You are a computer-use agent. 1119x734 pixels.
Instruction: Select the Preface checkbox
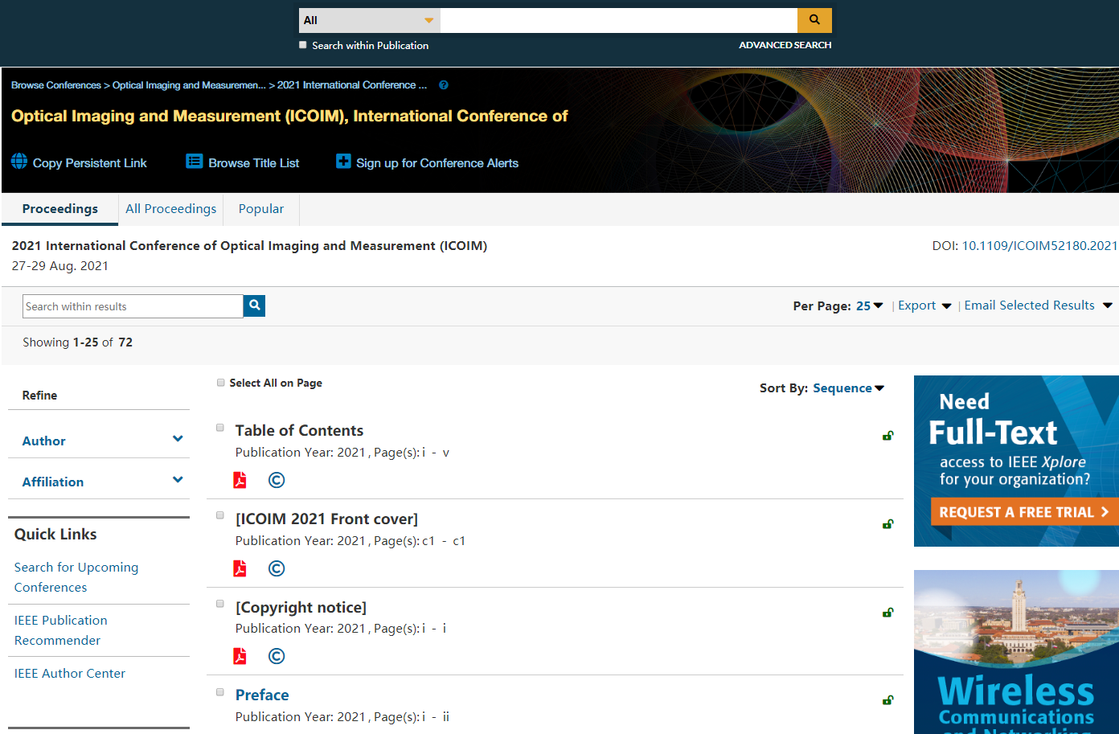coord(219,691)
